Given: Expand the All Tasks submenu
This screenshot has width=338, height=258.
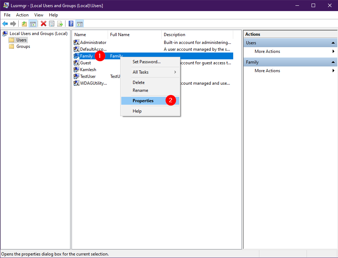Looking at the screenshot, I should 150,72.
